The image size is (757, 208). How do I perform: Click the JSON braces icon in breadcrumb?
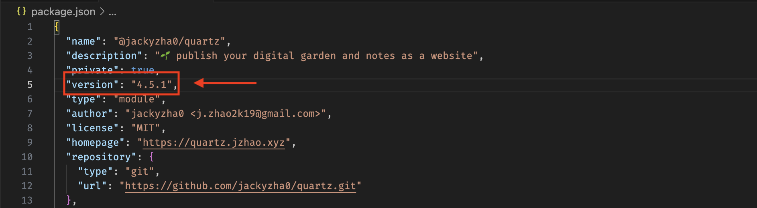(21, 12)
